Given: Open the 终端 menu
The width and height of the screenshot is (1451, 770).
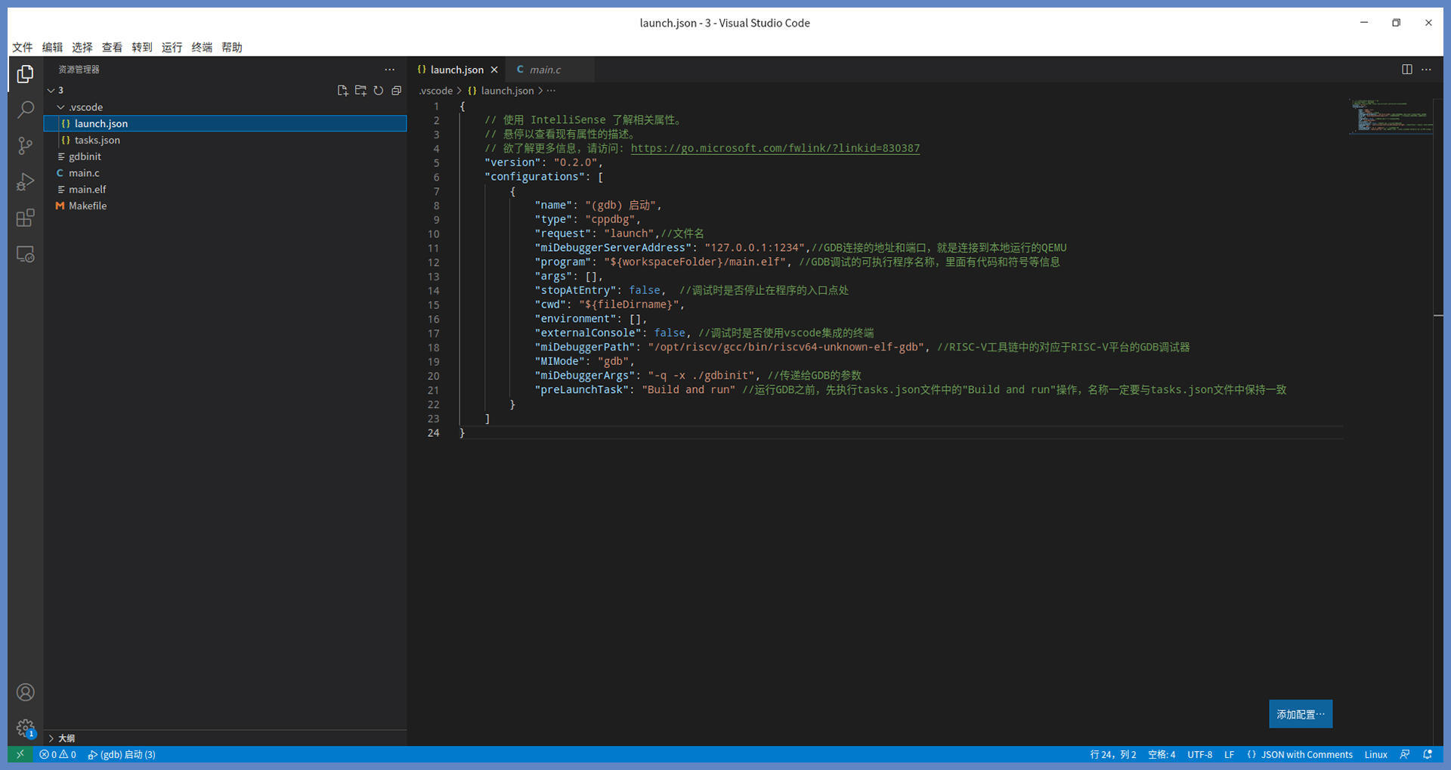Looking at the screenshot, I should (x=202, y=47).
